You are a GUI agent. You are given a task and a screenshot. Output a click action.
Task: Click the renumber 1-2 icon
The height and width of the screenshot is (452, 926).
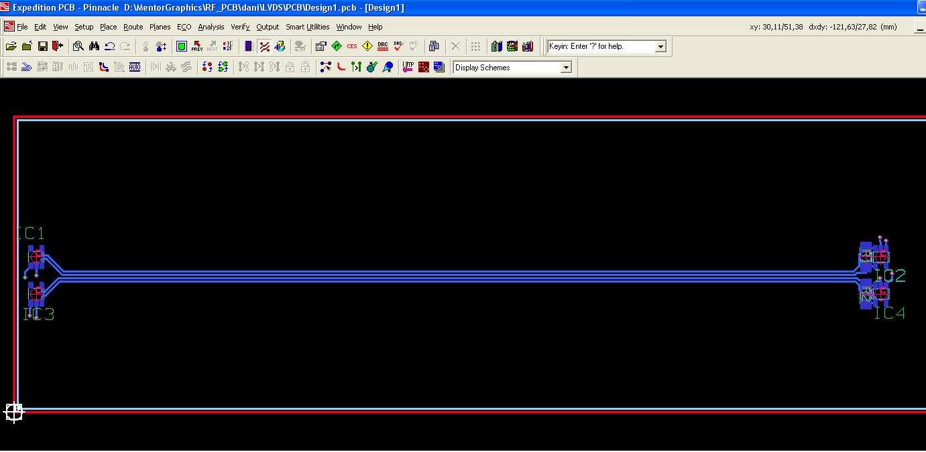(x=228, y=46)
